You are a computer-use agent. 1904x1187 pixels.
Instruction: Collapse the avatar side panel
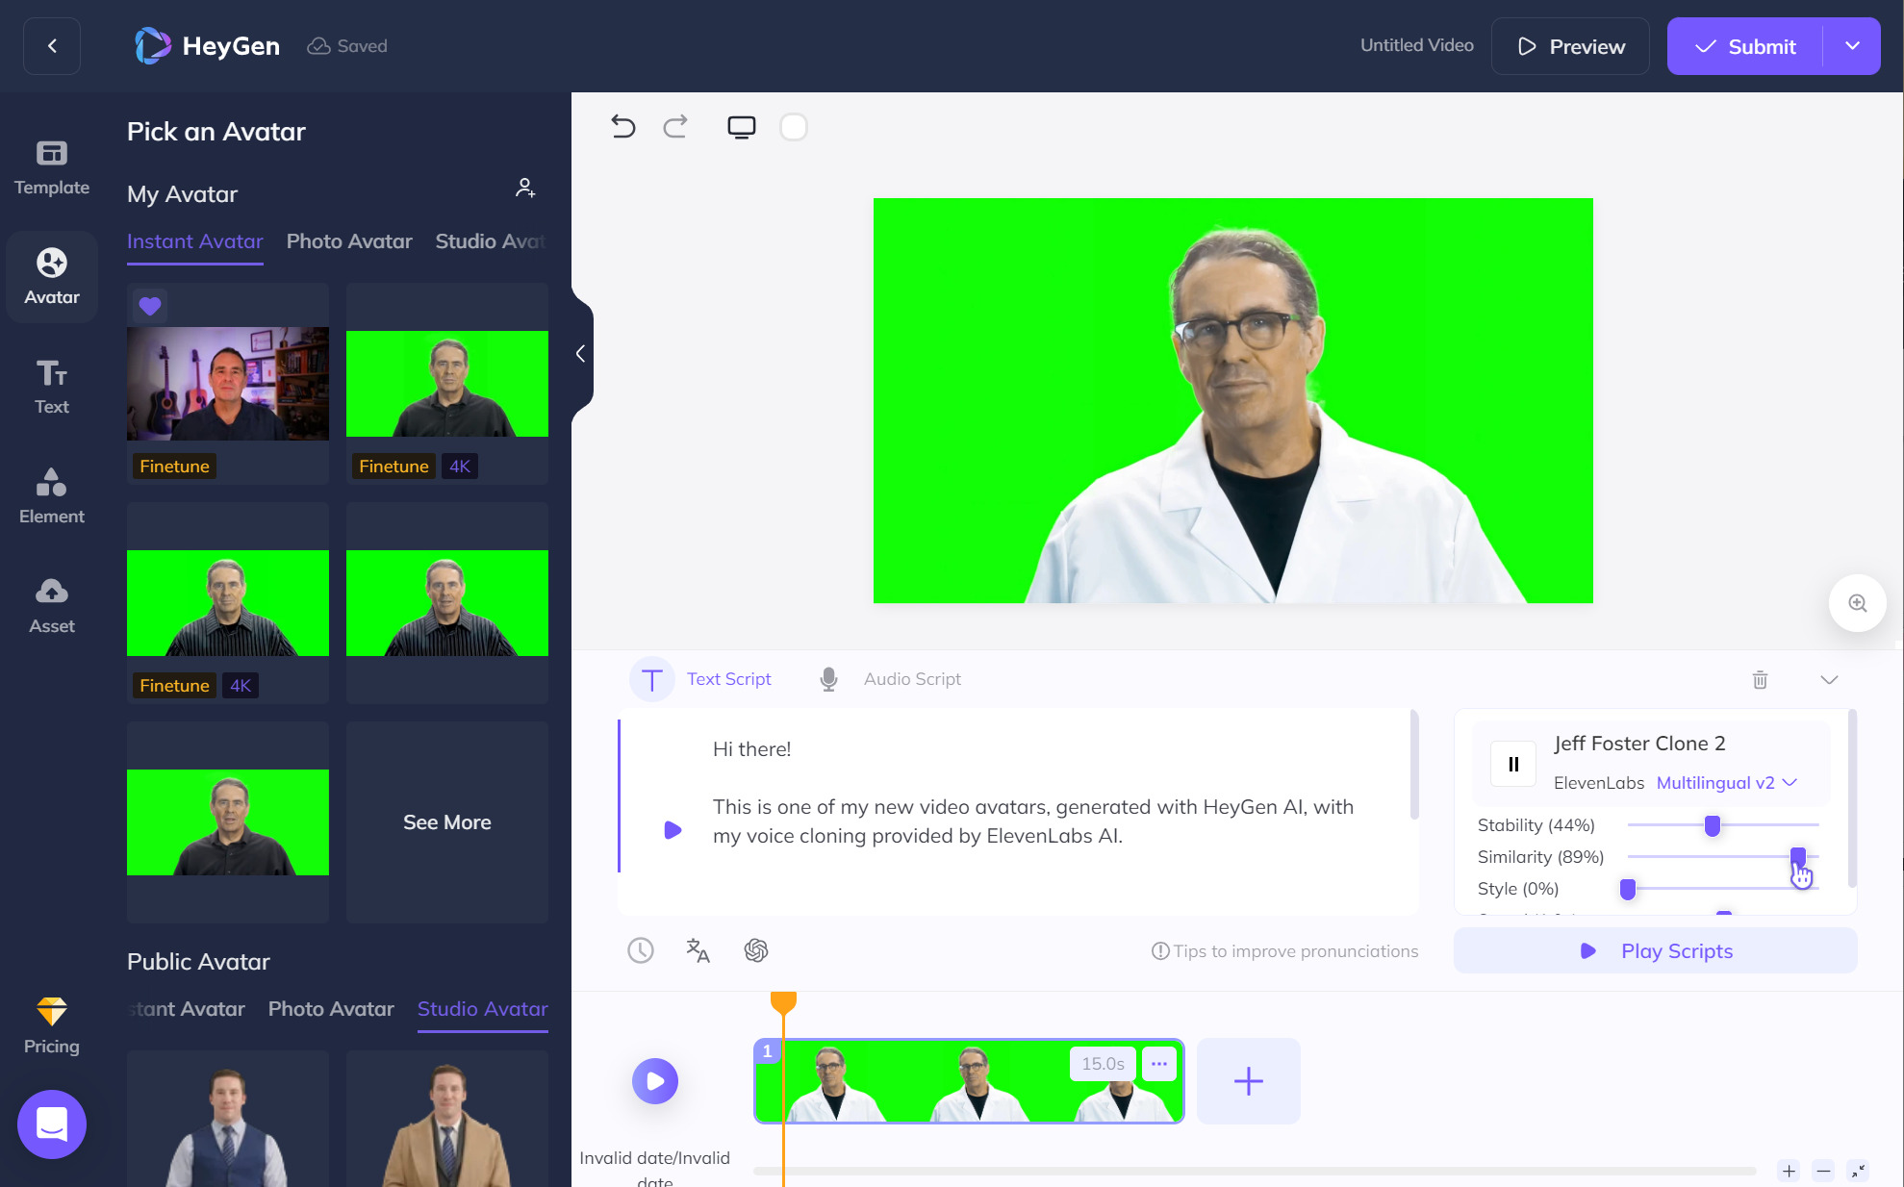(x=581, y=354)
